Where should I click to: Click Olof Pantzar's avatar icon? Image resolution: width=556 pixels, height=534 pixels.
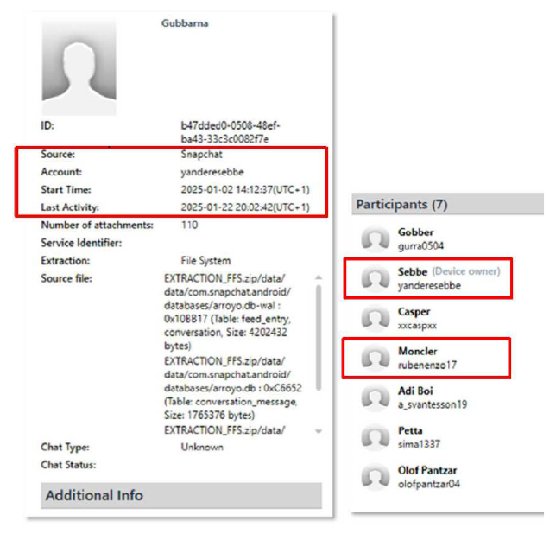(x=375, y=477)
